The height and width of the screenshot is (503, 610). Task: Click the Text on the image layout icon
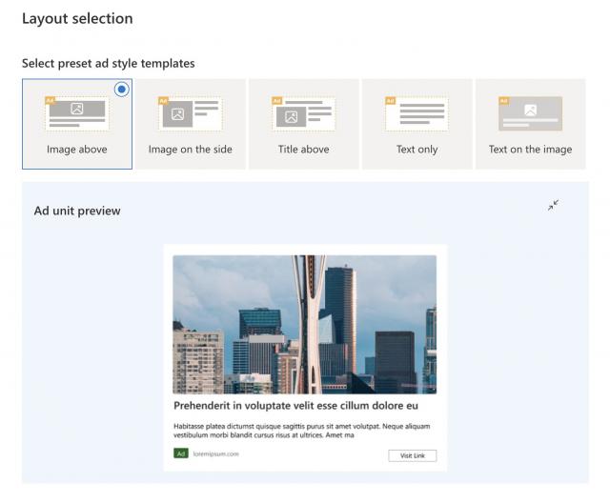coord(530,113)
